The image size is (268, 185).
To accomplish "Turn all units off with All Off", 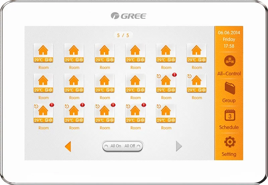I will tap(130, 146).
